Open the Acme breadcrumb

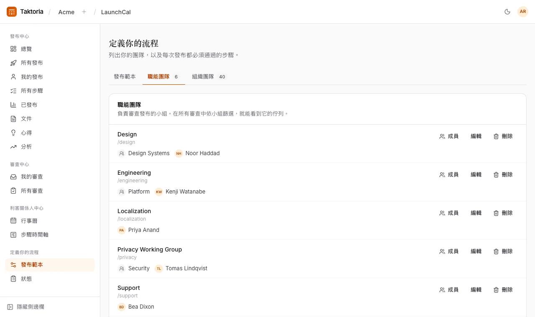(66, 12)
